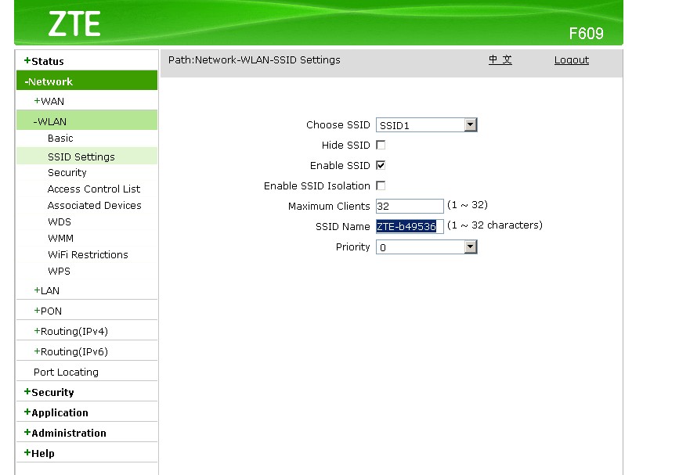The width and height of the screenshot is (679, 475).
Task: Expand the Security section in sidebar
Action: [51, 391]
